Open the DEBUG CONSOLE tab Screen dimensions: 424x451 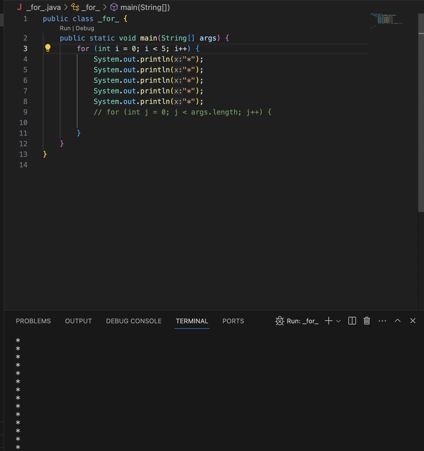coord(134,321)
